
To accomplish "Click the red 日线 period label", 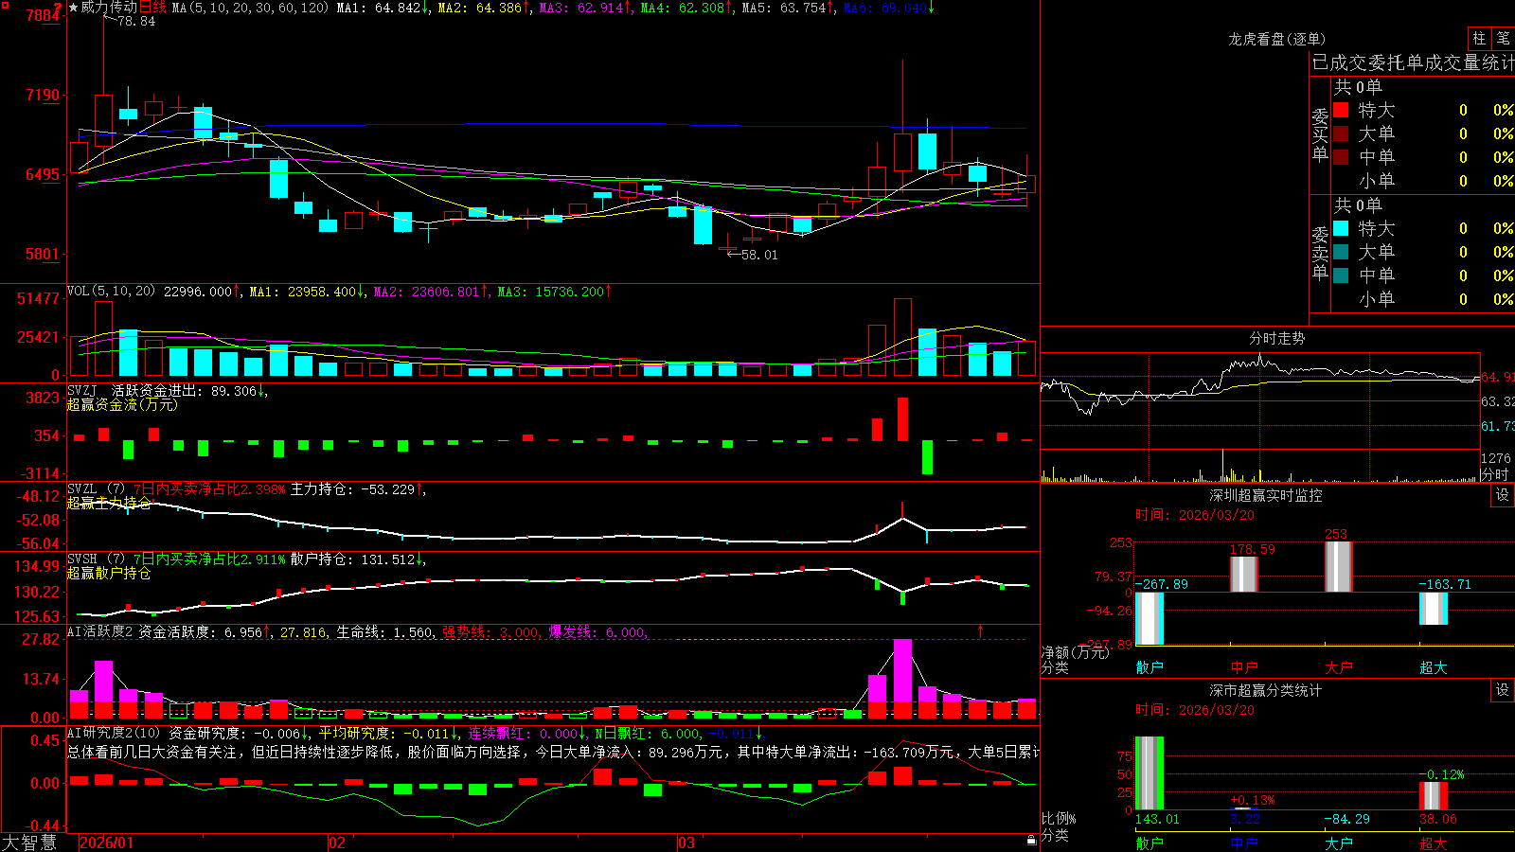I will pos(153,8).
